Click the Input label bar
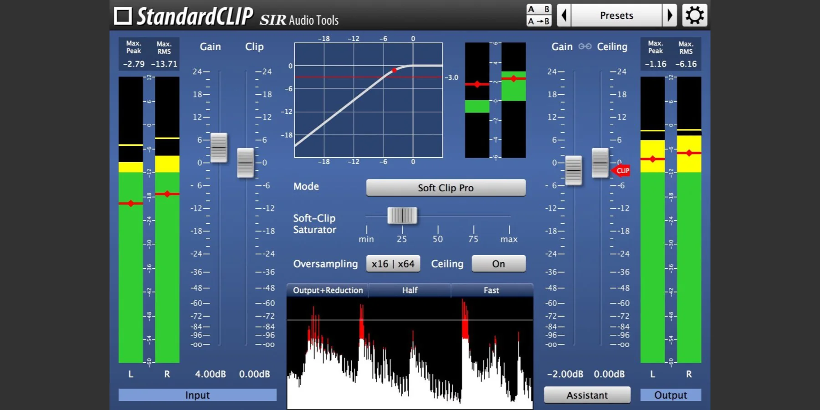This screenshot has width=820, height=410. 197,395
